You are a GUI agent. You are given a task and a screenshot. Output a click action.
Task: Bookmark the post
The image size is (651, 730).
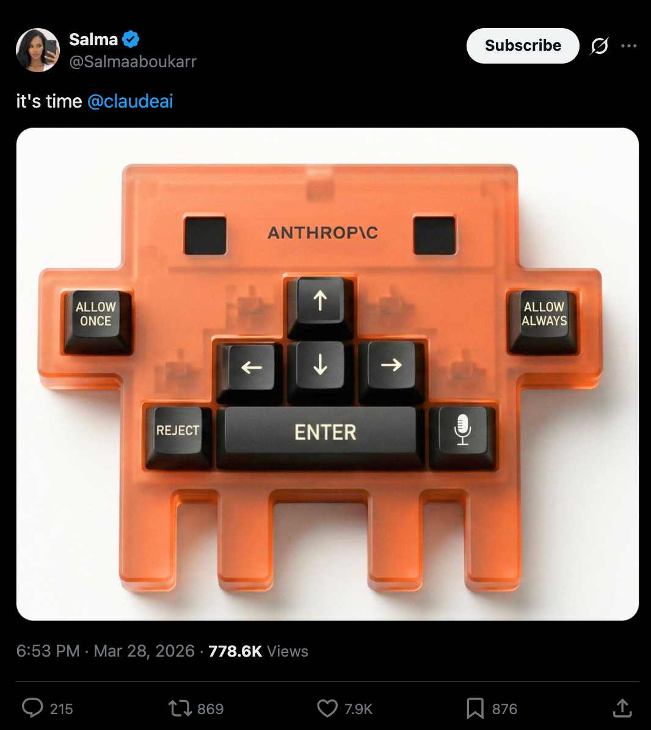tap(475, 709)
